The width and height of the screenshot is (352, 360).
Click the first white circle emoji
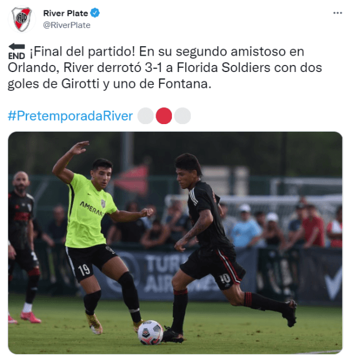pyautogui.click(x=145, y=116)
